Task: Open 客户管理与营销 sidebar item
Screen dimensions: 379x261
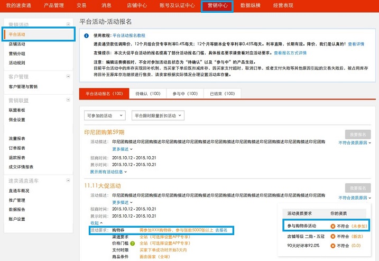Action: [23, 86]
